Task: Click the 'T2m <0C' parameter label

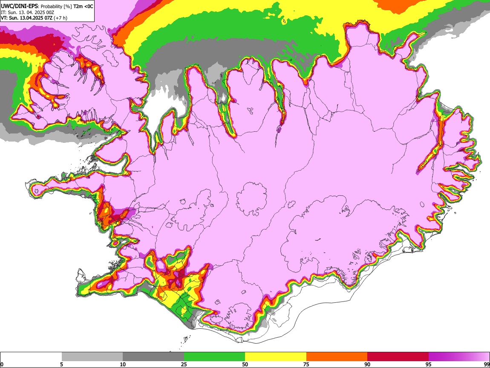Action: coord(84,6)
